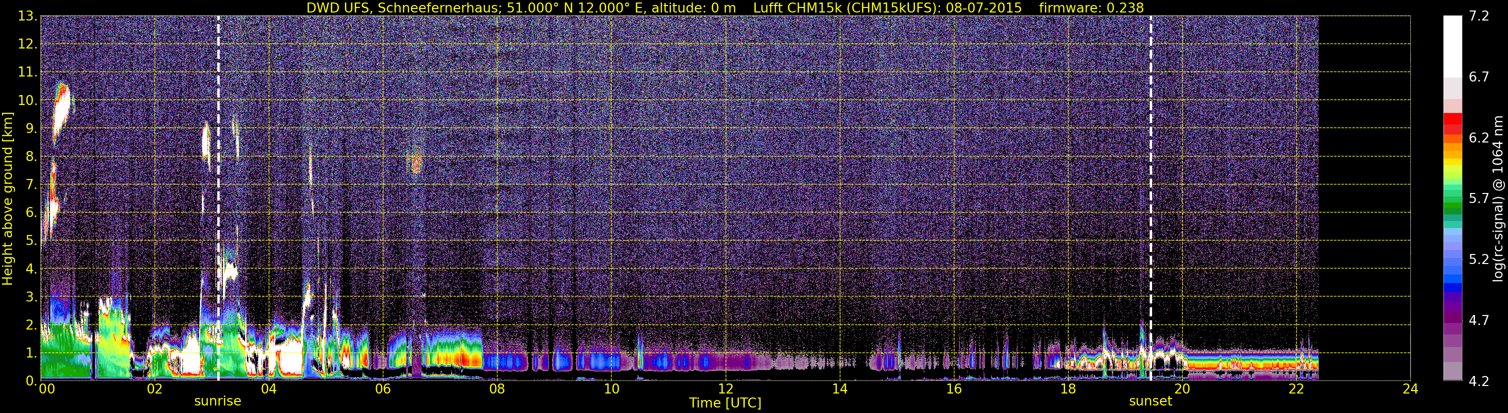Click the colorbar value '5.7'
The height and width of the screenshot is (413, 1508).
point(1478,199)
